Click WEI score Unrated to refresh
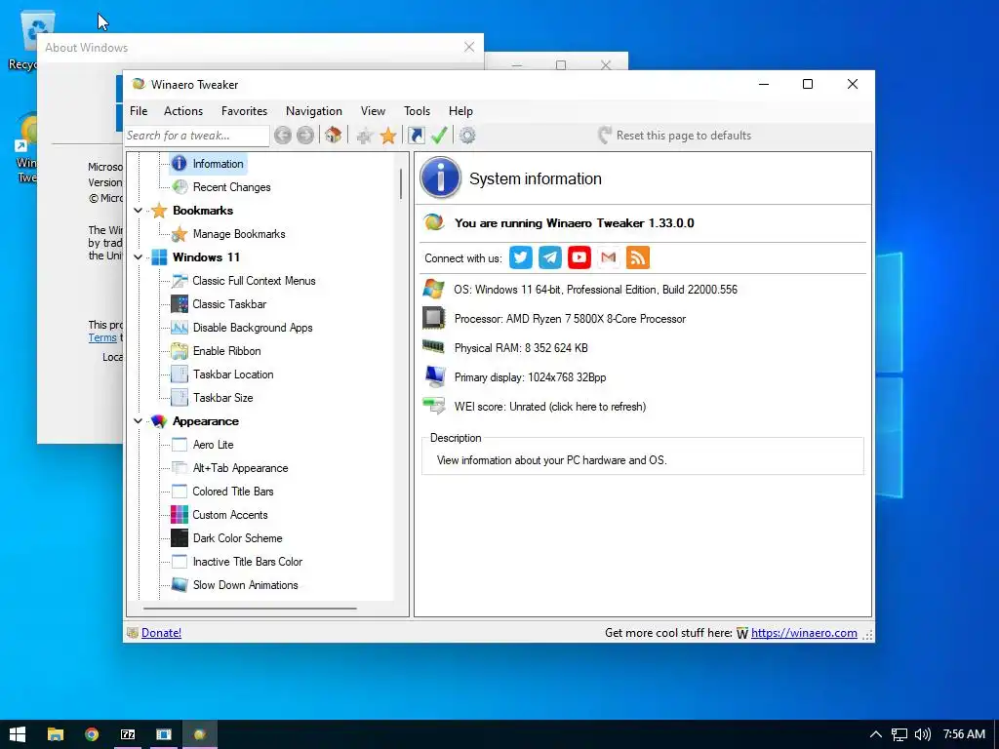The image size is (999, 749). [550, 407]
